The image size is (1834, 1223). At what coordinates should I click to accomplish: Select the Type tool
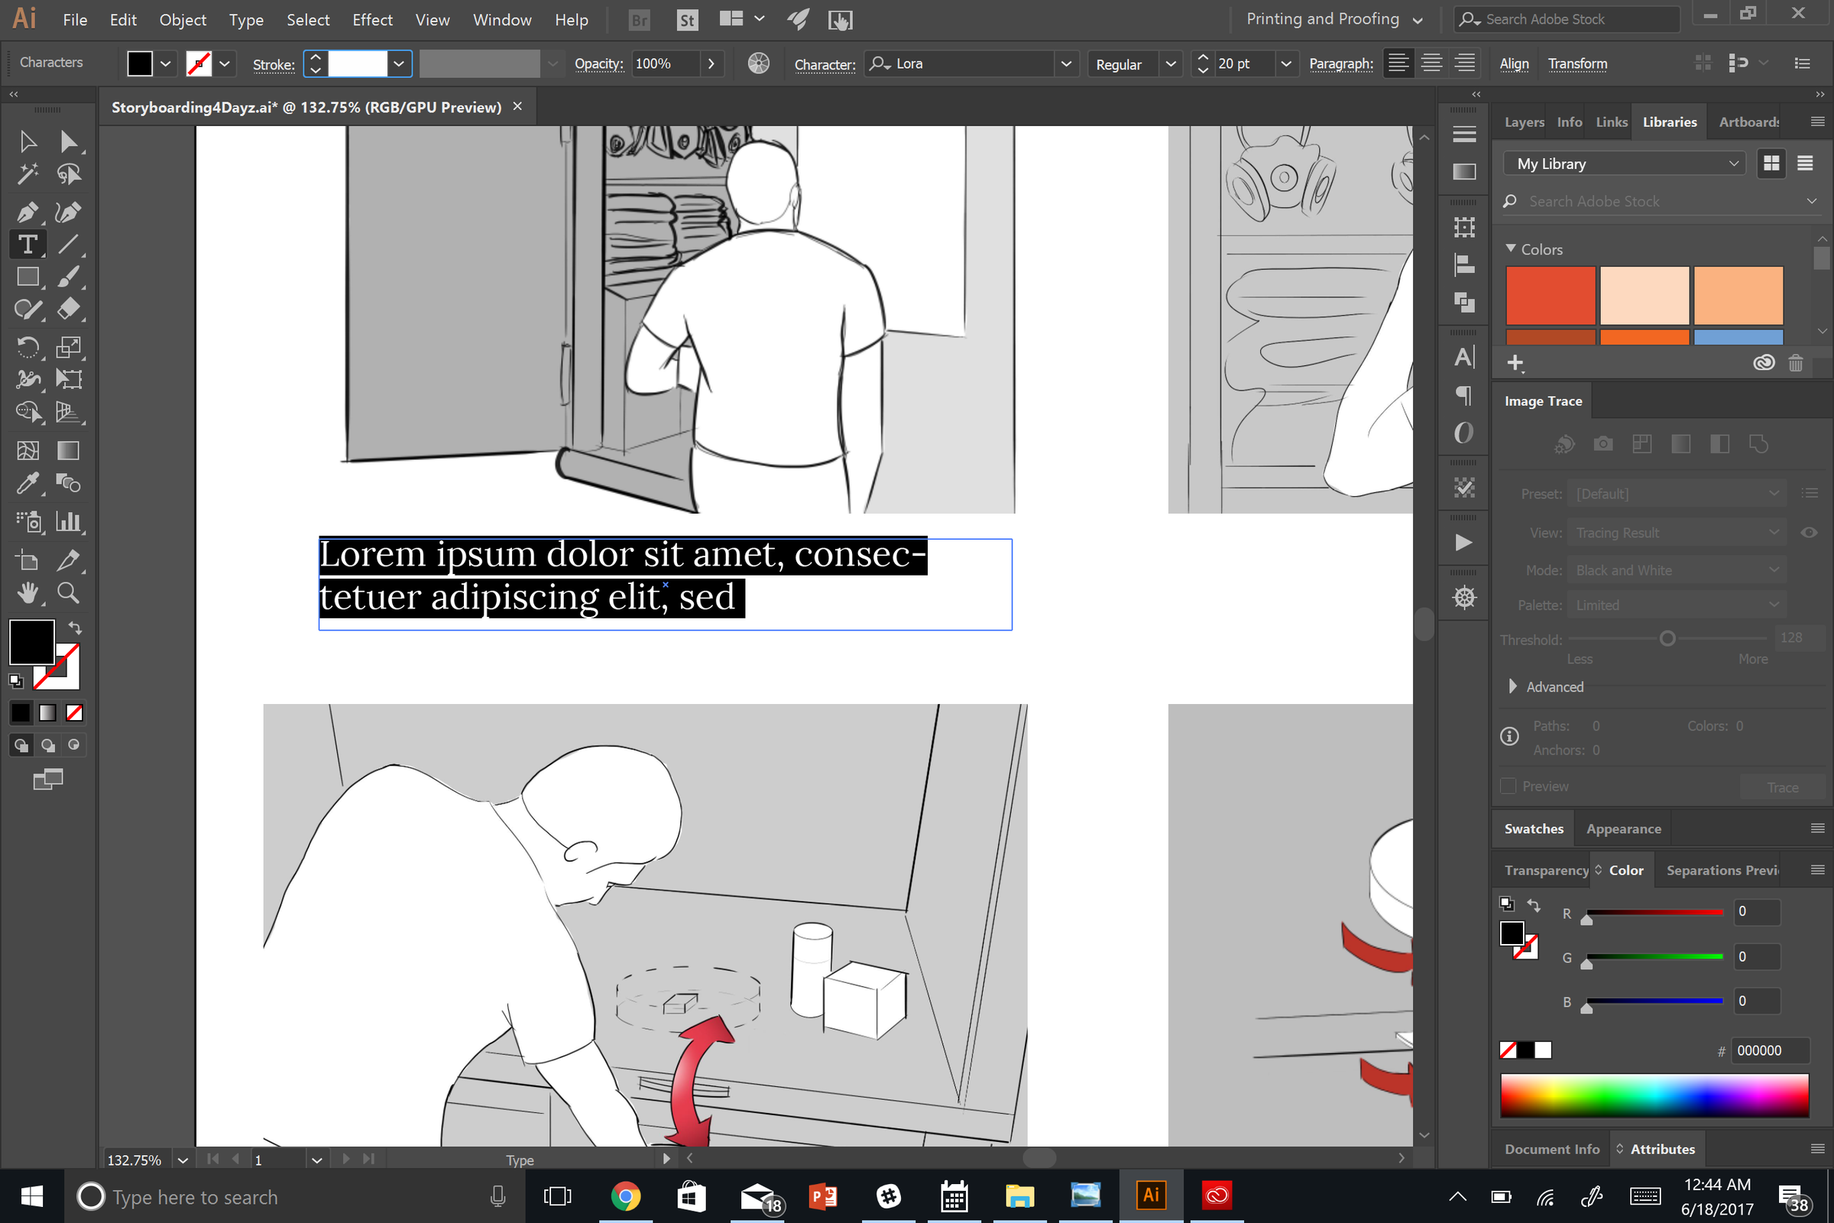28,244
